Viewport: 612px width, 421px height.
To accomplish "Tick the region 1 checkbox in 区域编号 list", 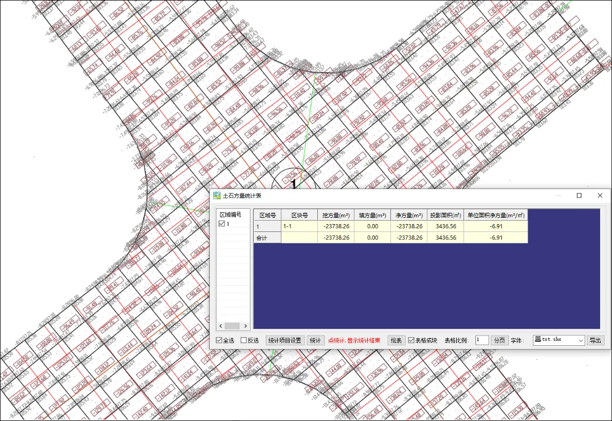I will click(222, 224).
